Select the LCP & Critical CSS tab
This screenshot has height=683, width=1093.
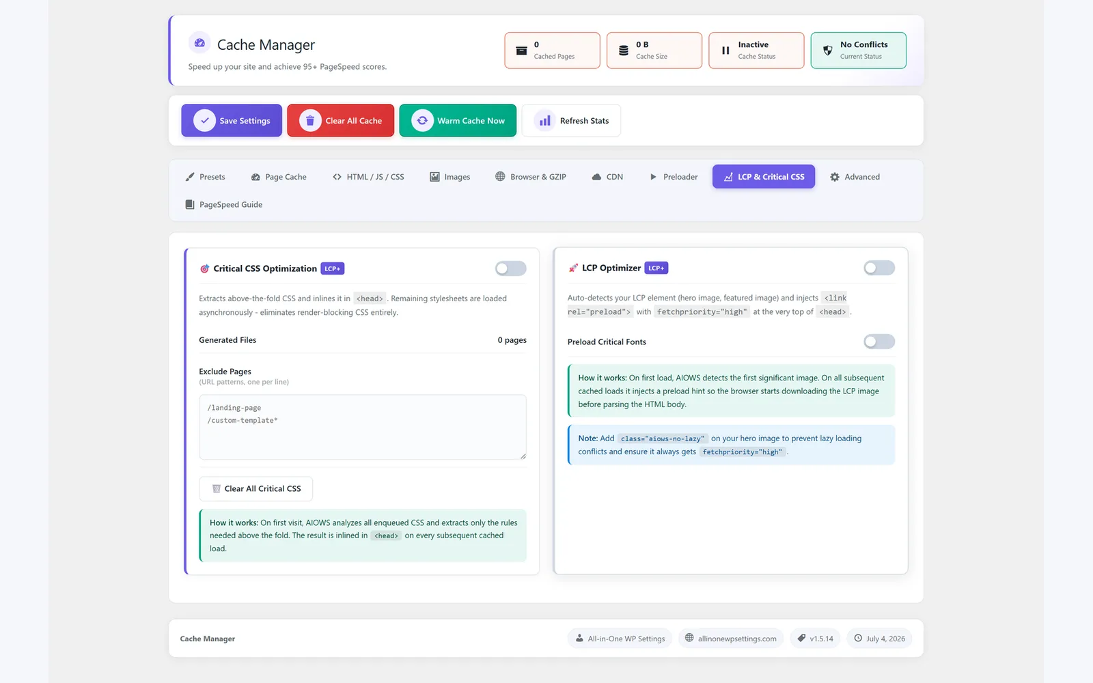click(x=764, y=177)
